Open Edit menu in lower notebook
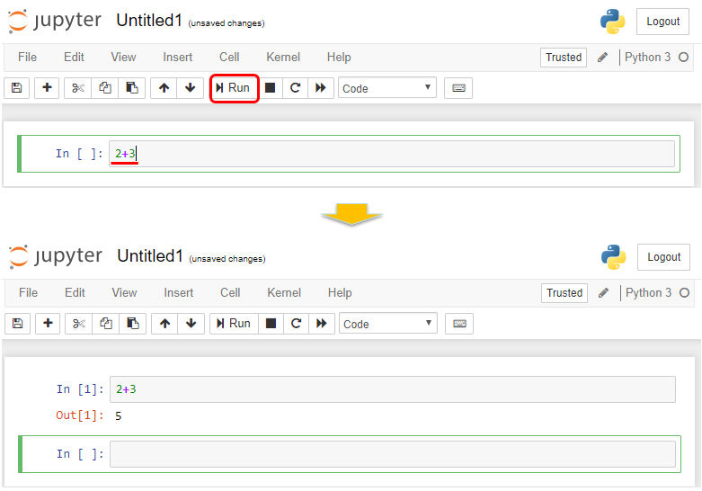Viewport: 702px width, 491px height. pos(75,292)
